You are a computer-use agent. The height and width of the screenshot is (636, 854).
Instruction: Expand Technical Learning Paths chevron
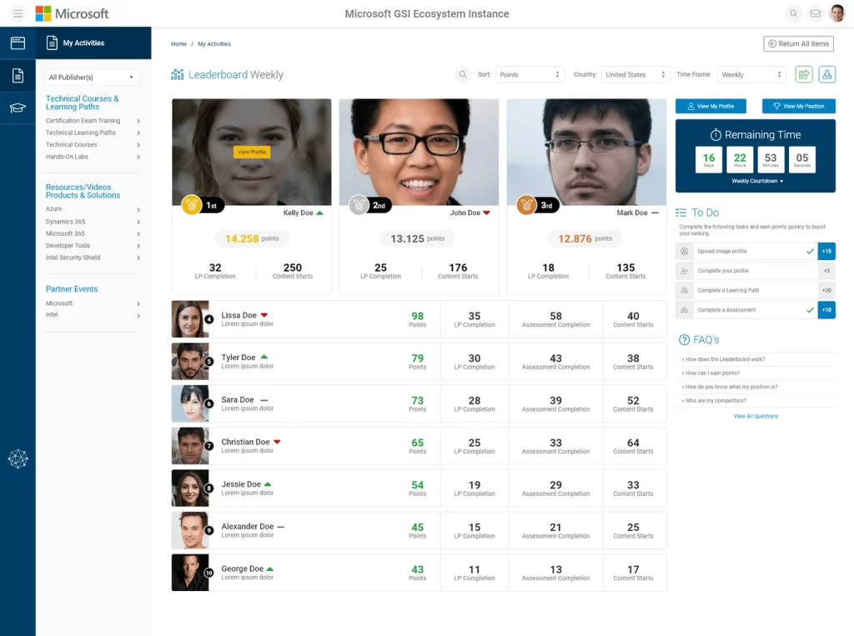click(x=138, y=133)
